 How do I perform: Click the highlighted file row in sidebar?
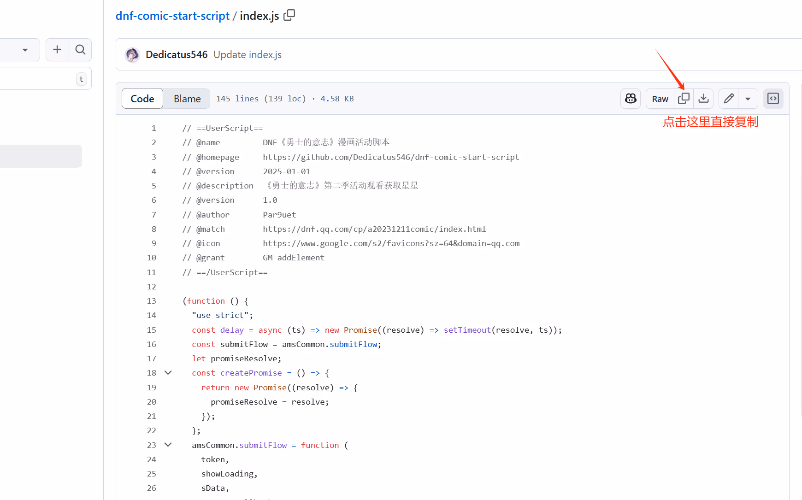pyautogui.click(x=41, y=156)
